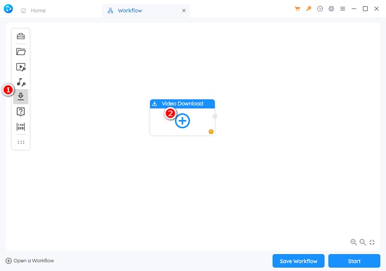The height and width of the screenshot is (271, 386).
Task: Open the shopping cart icon
Action: [297, 9]
